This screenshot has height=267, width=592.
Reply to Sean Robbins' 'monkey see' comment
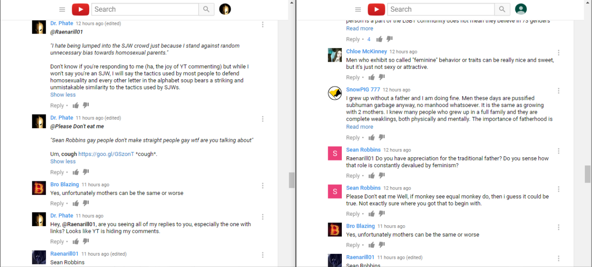pyautogui.click(x=353, y=214)
